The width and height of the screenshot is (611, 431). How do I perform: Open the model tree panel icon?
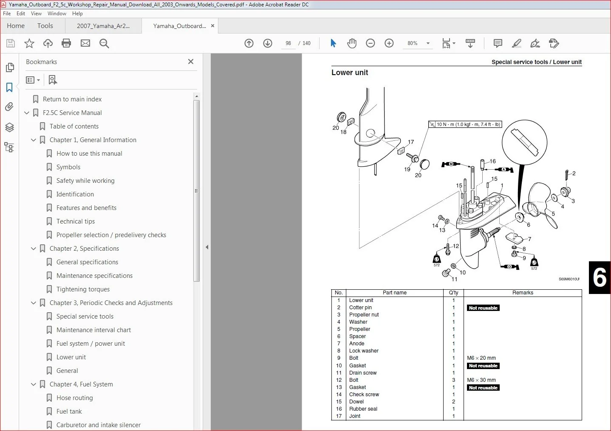(x=9, y=147)
